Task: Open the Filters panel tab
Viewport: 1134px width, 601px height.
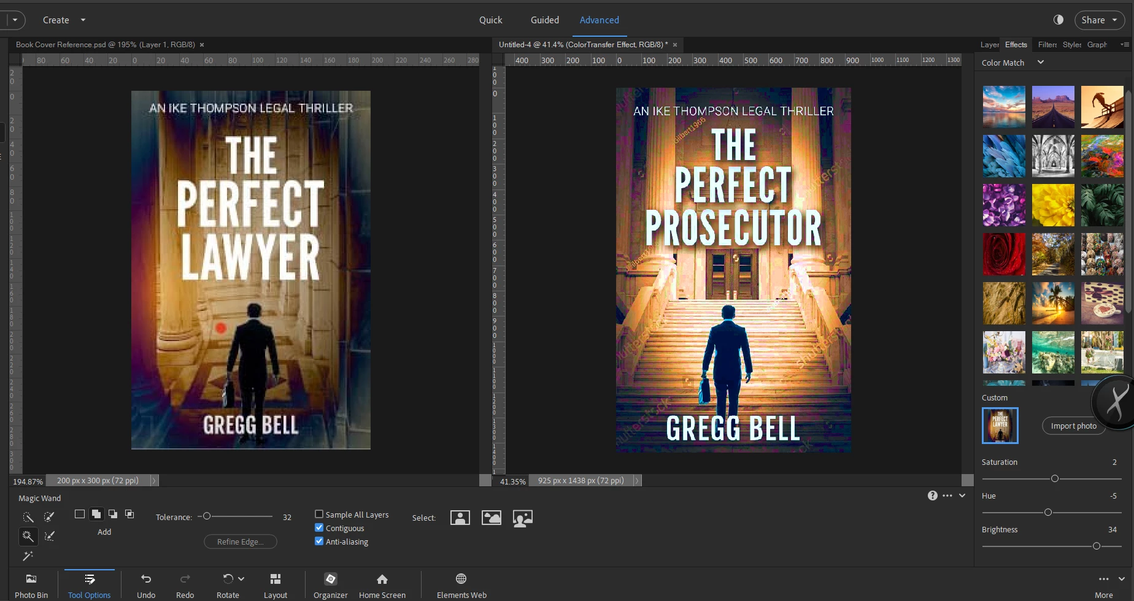Action: click(x=1047, y=45)
